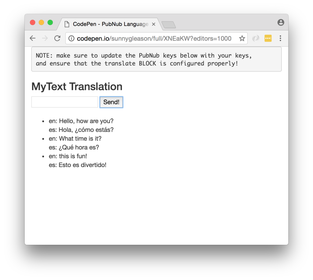View site information icon in address bar
The width and height of the screenshot is (313, 280).
tap(71, 38)
